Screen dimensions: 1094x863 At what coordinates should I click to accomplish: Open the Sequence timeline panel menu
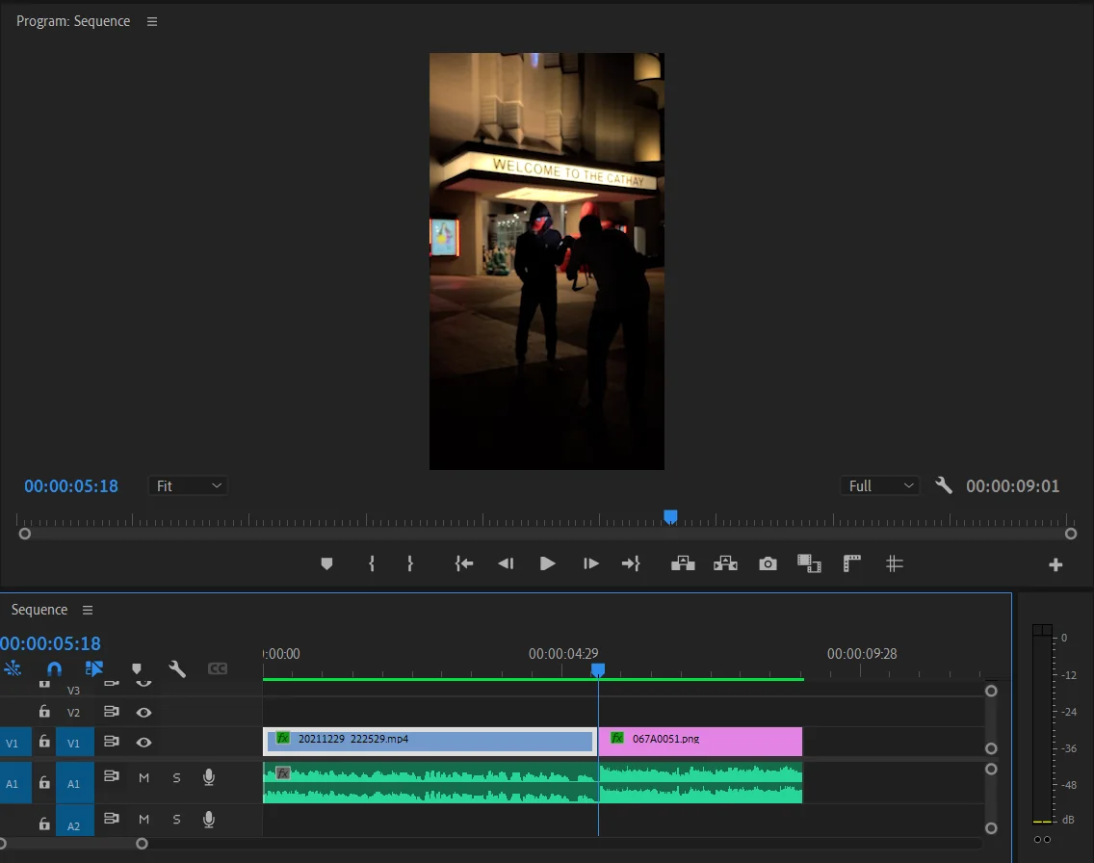click(88, 610)
